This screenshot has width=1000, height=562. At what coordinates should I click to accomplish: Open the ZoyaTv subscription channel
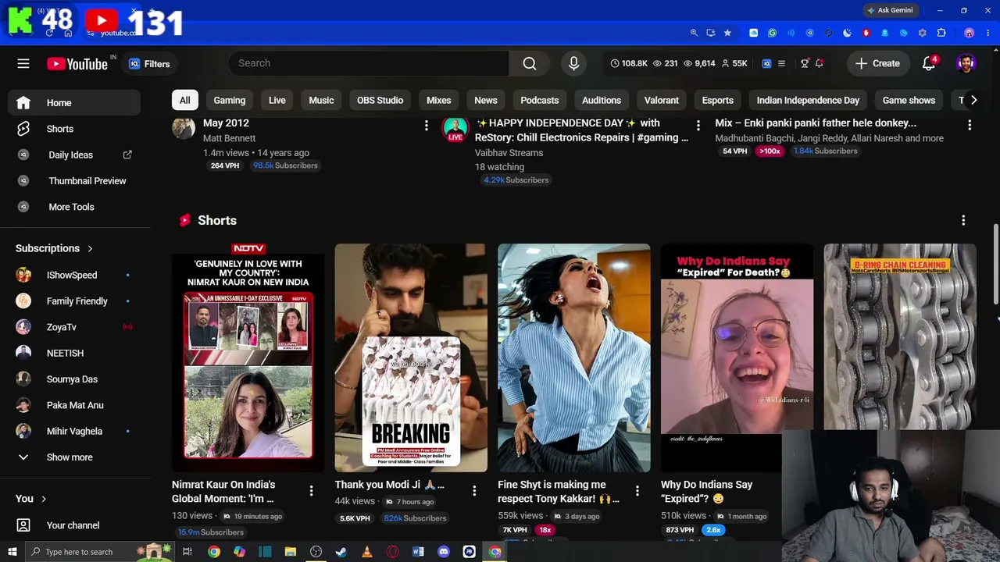pyautogui.click(x=74, y=327)
